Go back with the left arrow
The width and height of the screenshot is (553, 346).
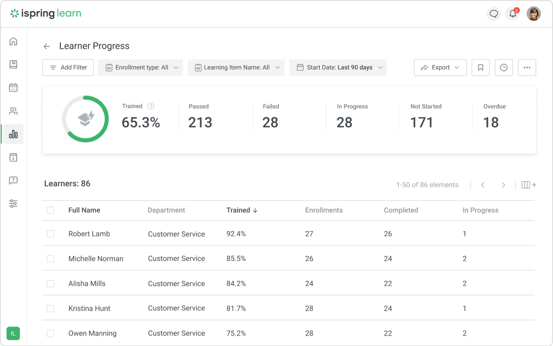click(47, 46)
